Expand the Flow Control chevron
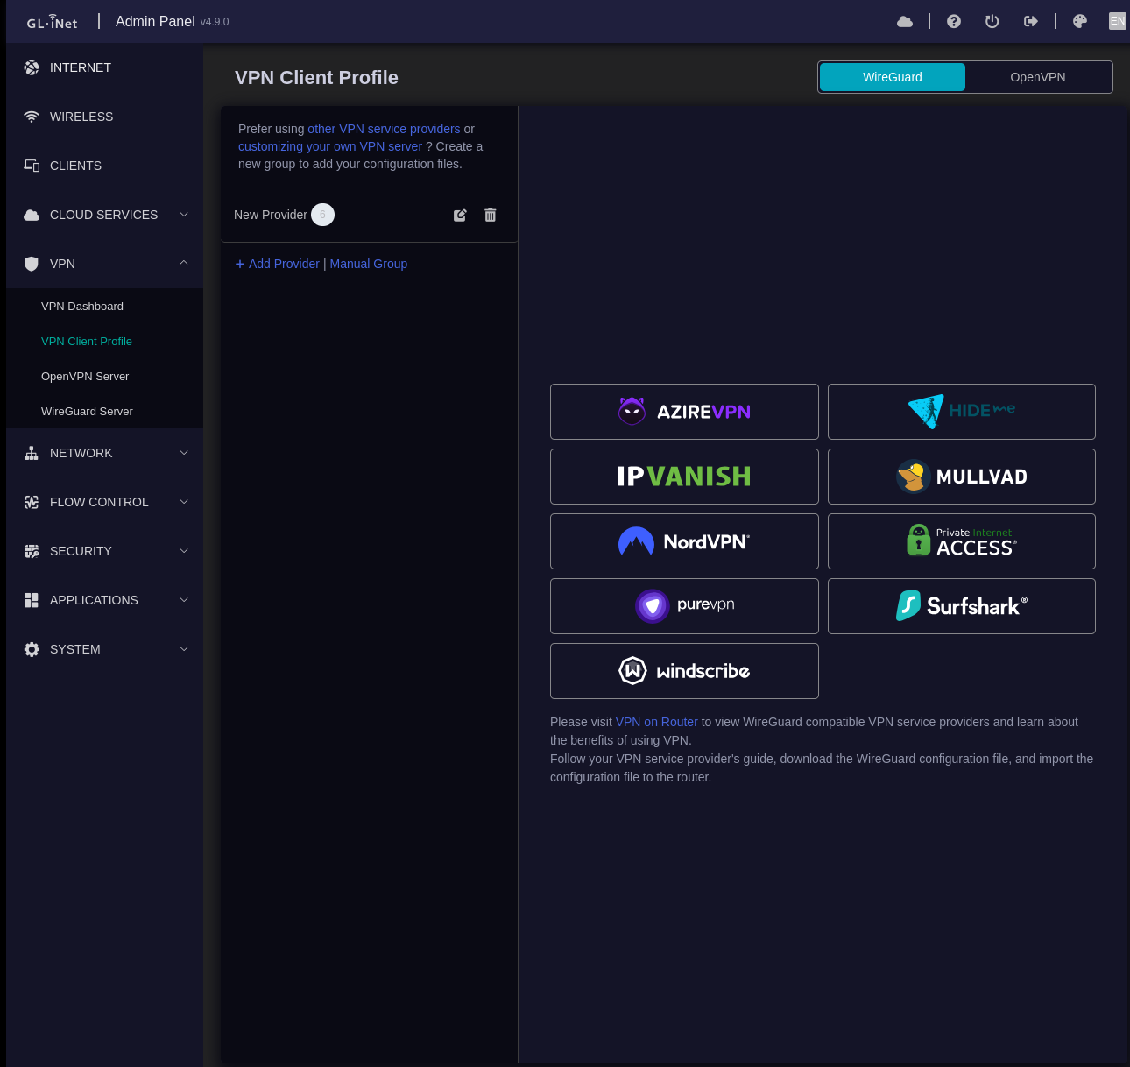Viewport: 1130px width, 1067px height. click(x=184, y=502)
